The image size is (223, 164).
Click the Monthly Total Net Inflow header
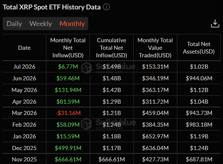point(68,48)
